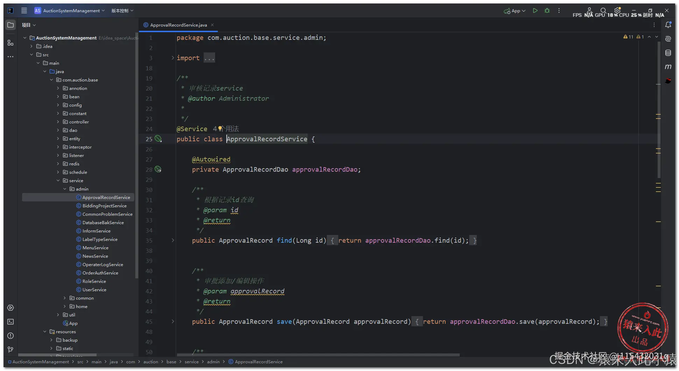
Task: Open the Database tool window
Action: (668, 53)
